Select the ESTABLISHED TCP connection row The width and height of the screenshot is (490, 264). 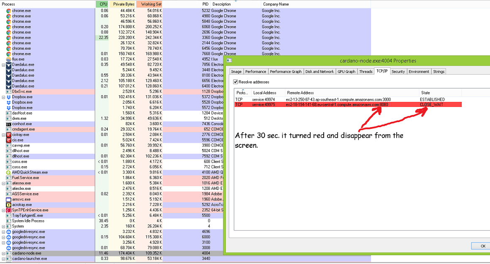[348, 99]
